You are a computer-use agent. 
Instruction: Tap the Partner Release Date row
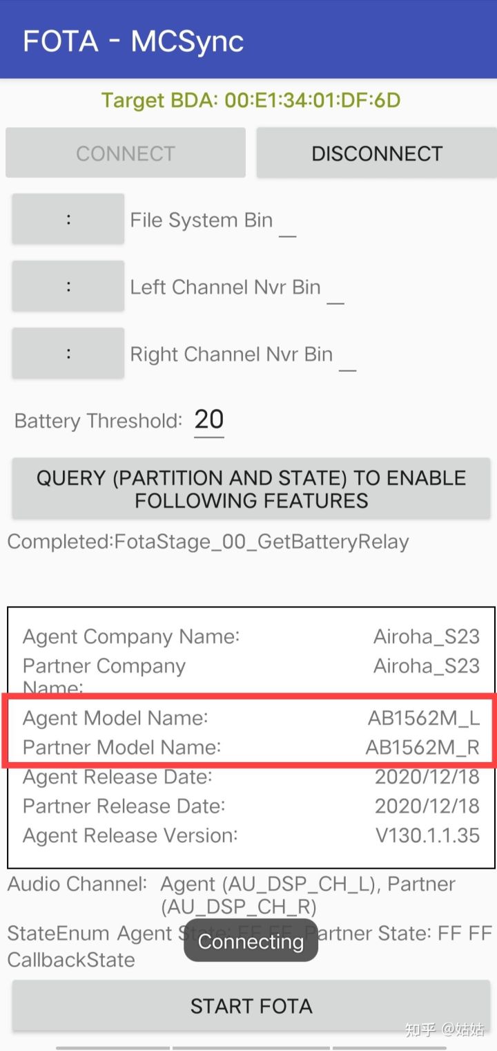pos(251,806)
